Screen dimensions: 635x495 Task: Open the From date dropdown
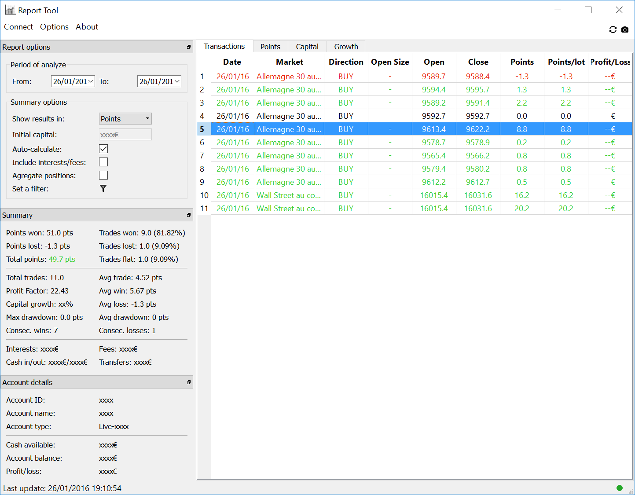click(91, 81)
